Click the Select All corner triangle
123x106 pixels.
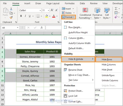3,33
